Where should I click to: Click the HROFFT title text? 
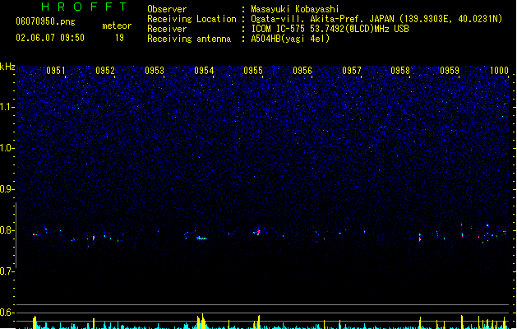pyautogui.click(x=84, y=7)
